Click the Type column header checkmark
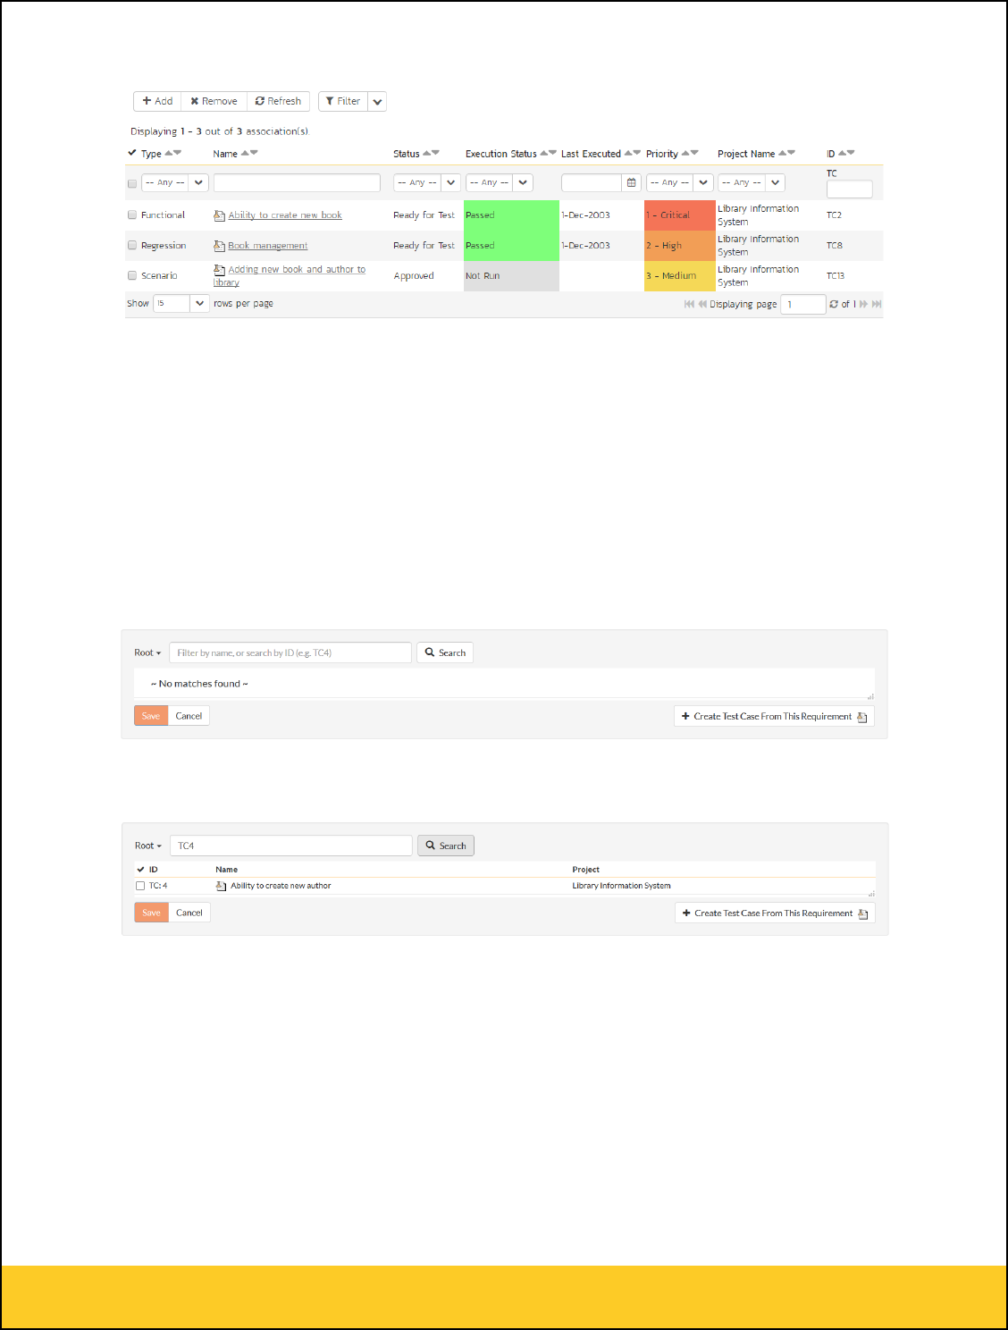 point(132,153)
